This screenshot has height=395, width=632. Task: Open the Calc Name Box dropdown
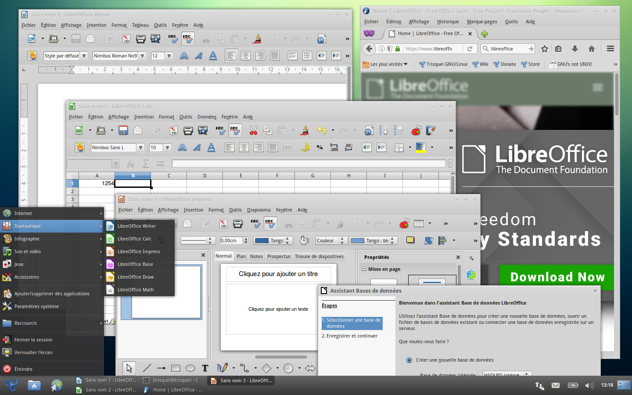(116, 164)
